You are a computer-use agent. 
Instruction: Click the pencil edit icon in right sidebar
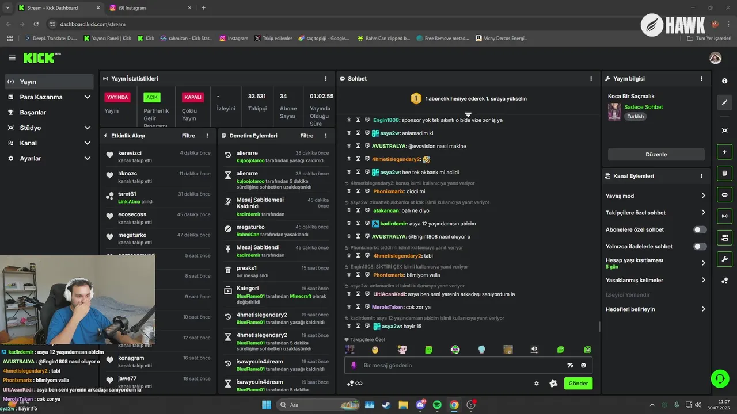click(x=724, y=102)
